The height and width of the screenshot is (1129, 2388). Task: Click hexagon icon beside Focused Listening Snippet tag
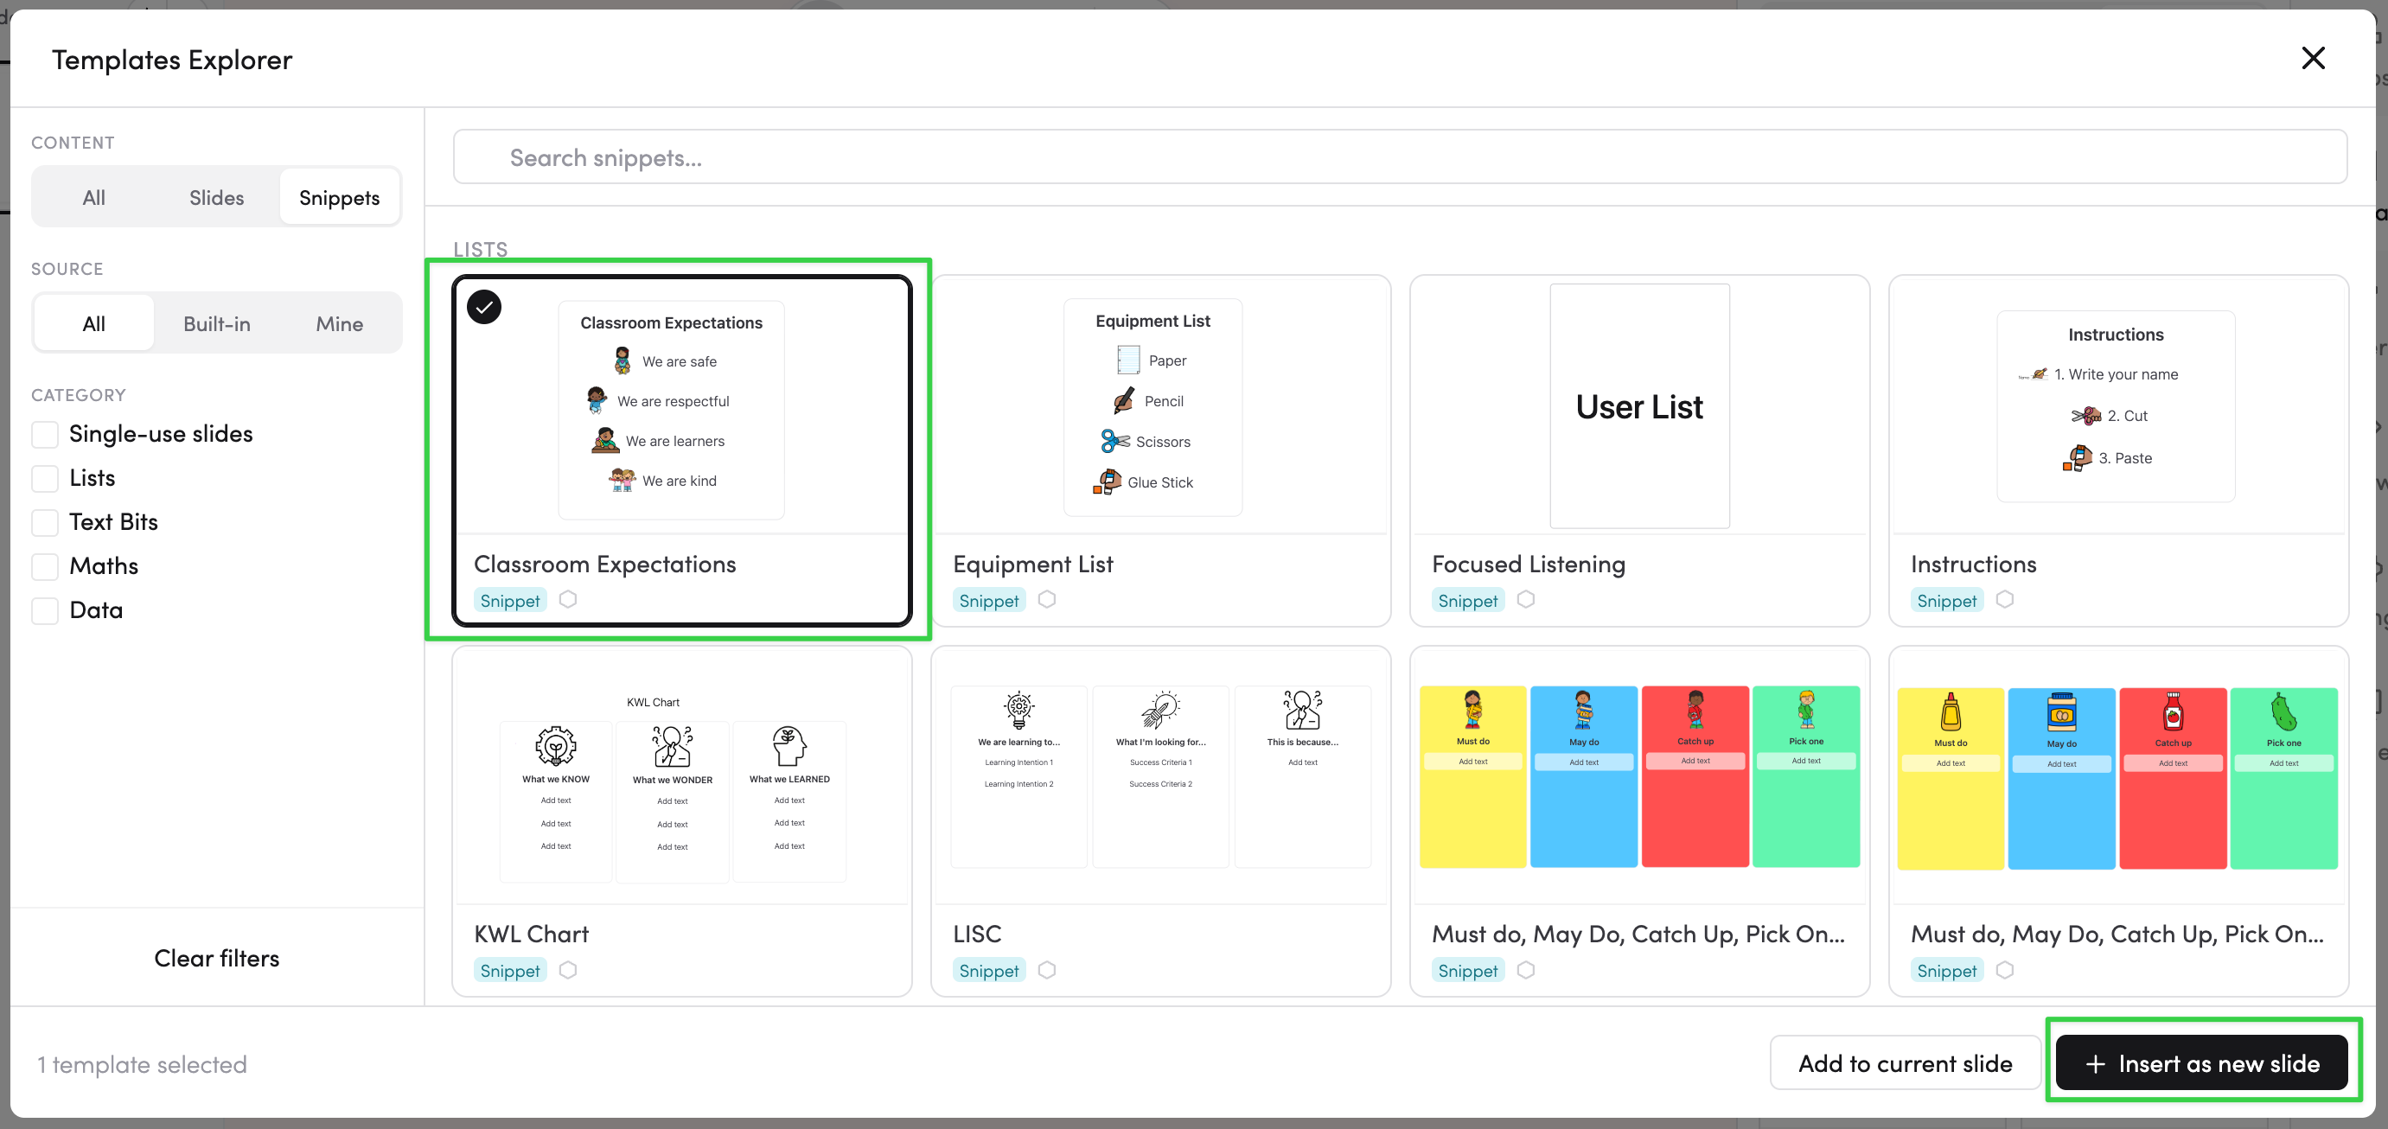[1526, 600]
